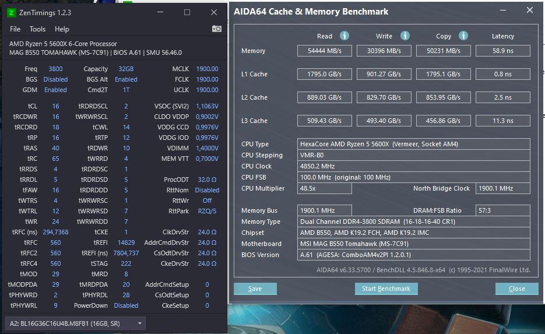Screen dimensions: 545x334
Task: Minimize the ZenTimings window
Action: [160, 12]
